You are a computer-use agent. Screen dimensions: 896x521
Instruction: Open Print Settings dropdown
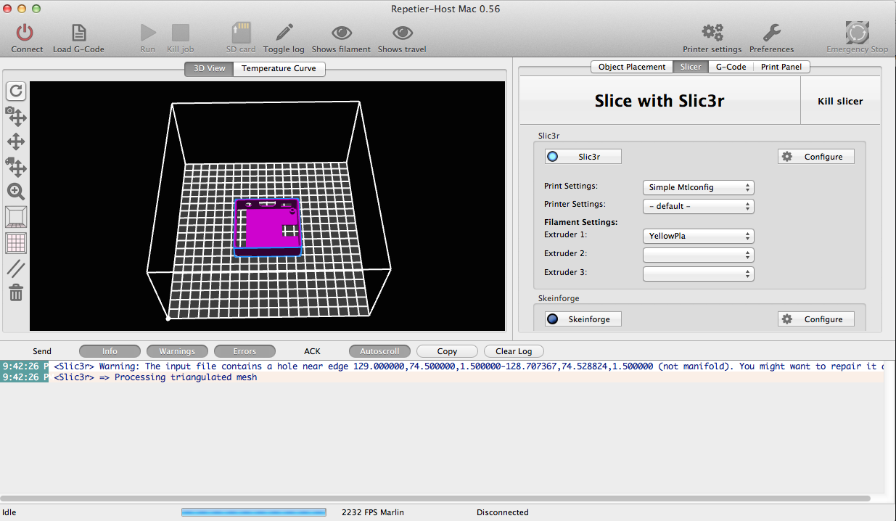coord(699,187)
